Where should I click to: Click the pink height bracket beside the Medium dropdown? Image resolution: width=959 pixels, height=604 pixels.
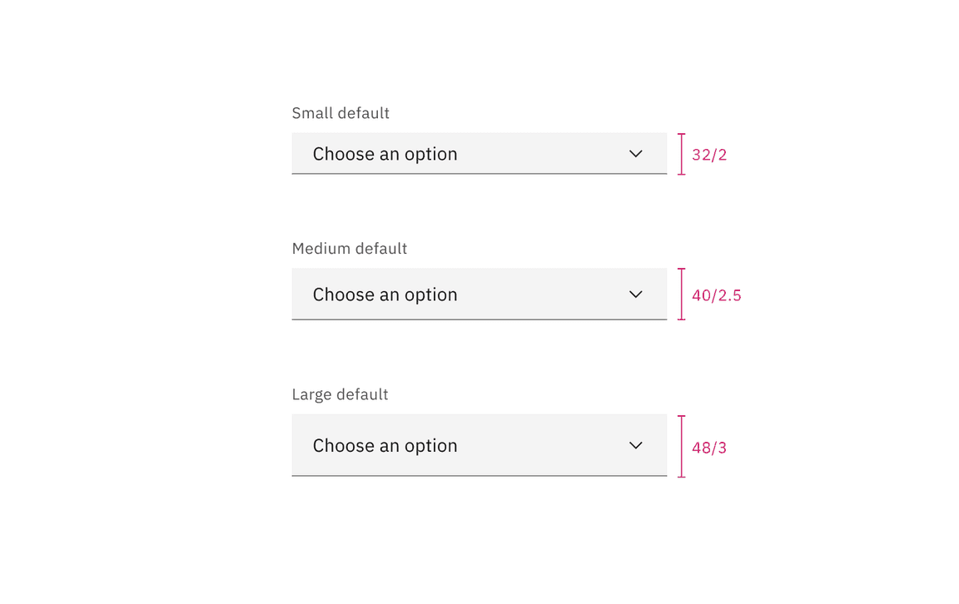tap(681, 295)
